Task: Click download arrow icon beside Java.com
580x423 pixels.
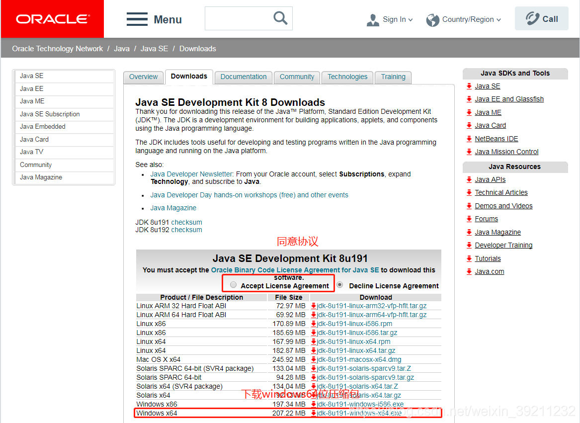Action: pyautogui.click(x=469, y=271)
